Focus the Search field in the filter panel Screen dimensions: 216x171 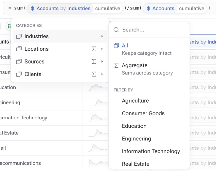click(x=149, y=30)
